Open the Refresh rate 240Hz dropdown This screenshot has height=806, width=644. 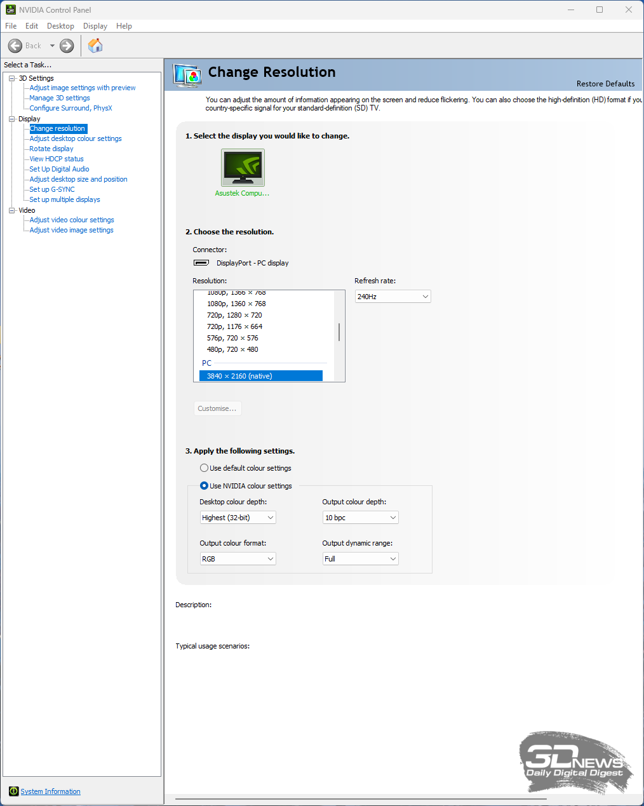[x=392, y=297]
